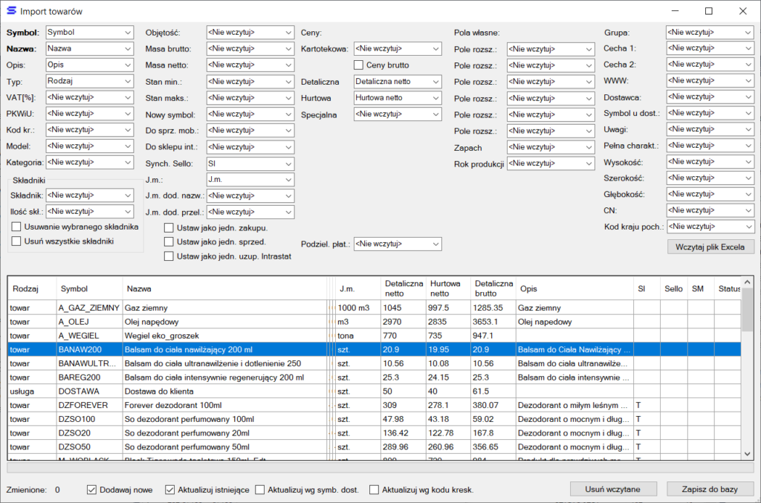Check Usuń wszystkie składniki option
This screenshot has width=761, height=503.
[x=17, y=241]
